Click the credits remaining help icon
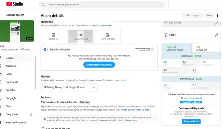The height and width of the screenshot is (129, 223). click(153, 50)
